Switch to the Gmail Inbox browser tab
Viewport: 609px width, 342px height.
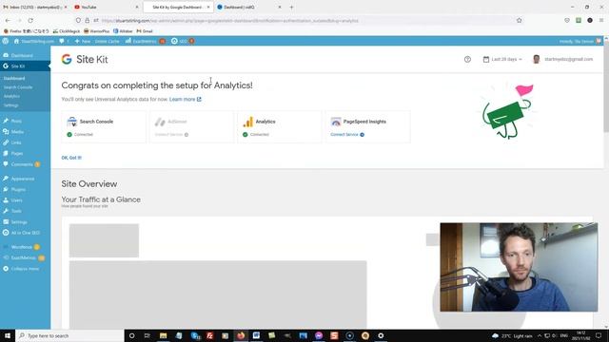[x=35, y=7]
